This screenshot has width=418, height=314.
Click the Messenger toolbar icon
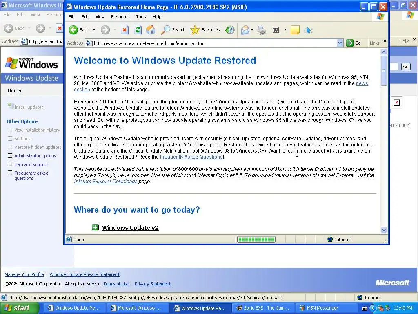click(308, 30)
